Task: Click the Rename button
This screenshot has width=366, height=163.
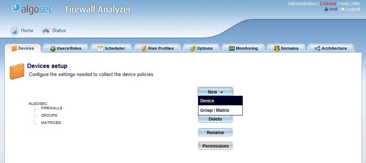Action: point(215,133)
